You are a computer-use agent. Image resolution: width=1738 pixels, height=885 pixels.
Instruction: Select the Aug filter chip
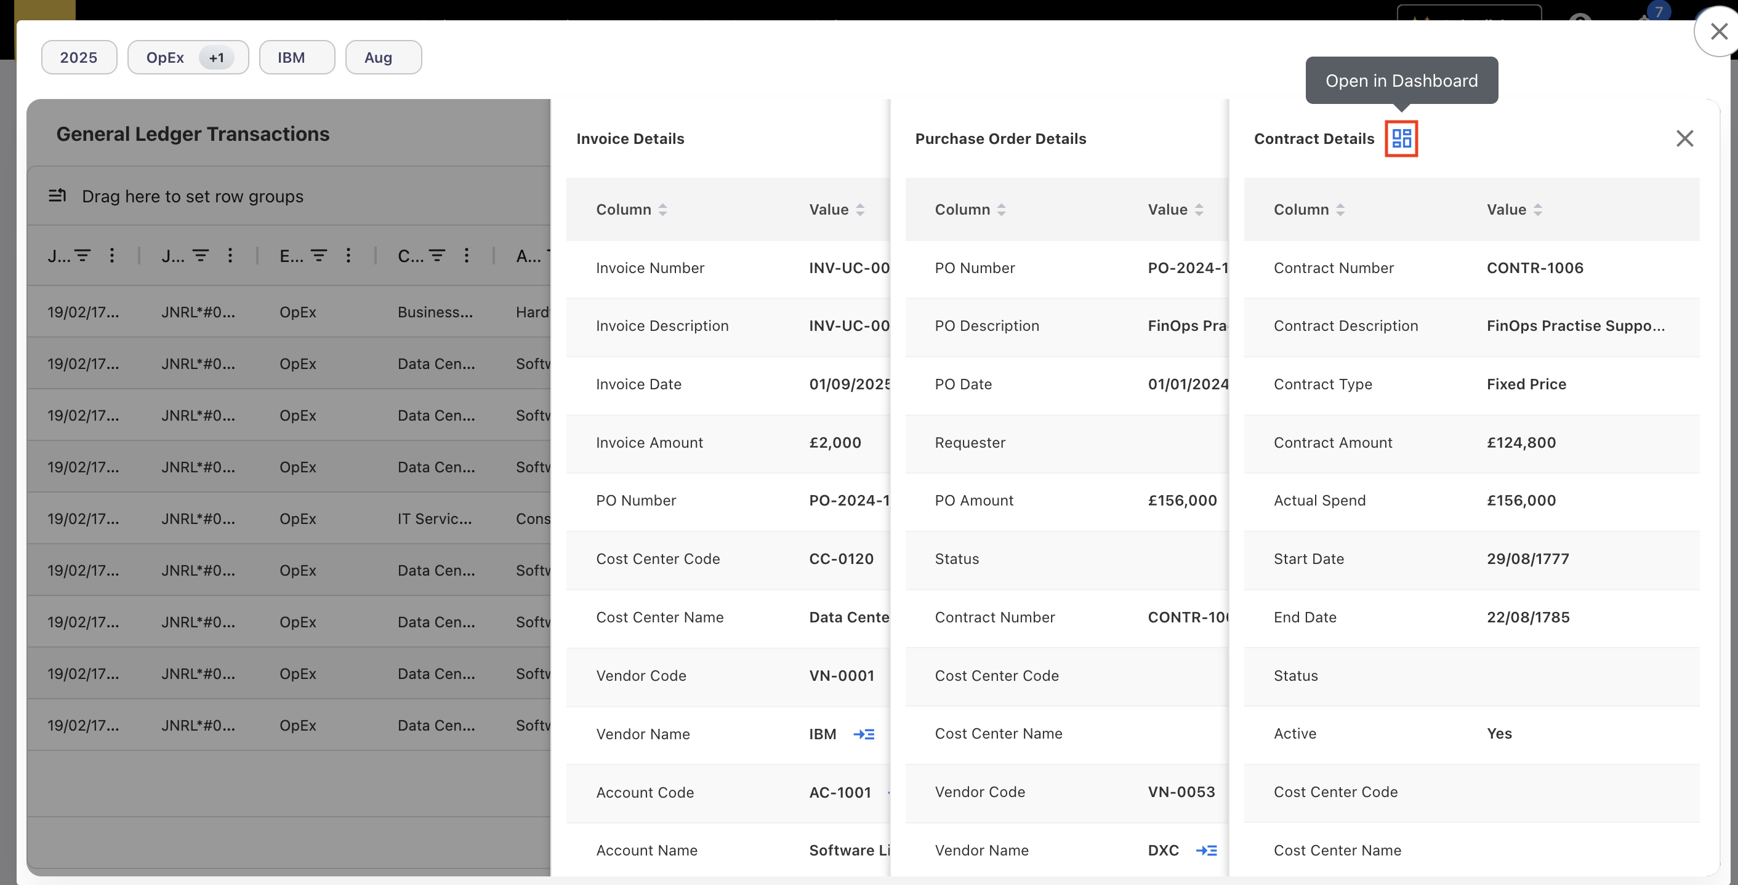point(383,57)
